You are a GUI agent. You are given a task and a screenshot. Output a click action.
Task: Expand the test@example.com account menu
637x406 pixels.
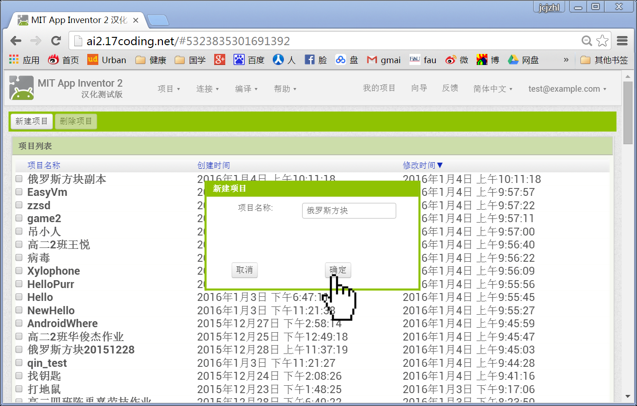pos(567,88)
